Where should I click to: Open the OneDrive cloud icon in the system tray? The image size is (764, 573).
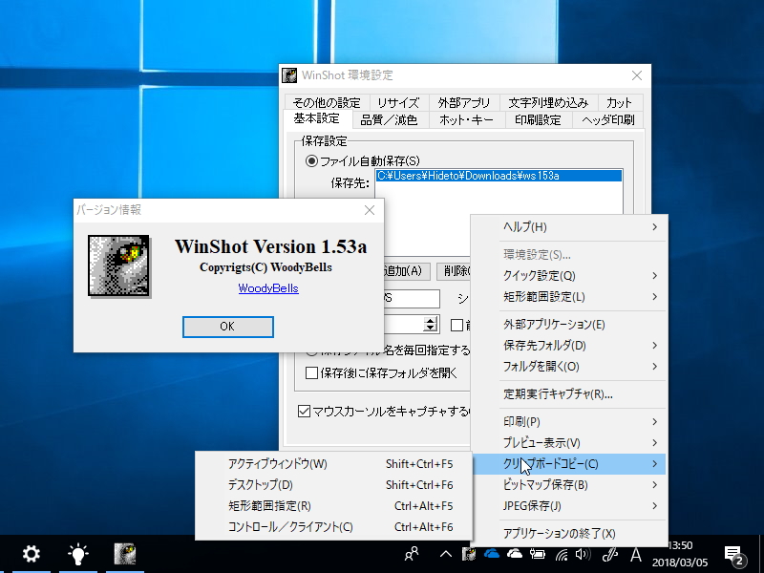[x=492, y=554]
